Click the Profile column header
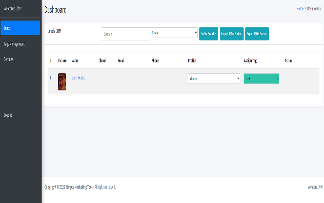 pos(192,61)
